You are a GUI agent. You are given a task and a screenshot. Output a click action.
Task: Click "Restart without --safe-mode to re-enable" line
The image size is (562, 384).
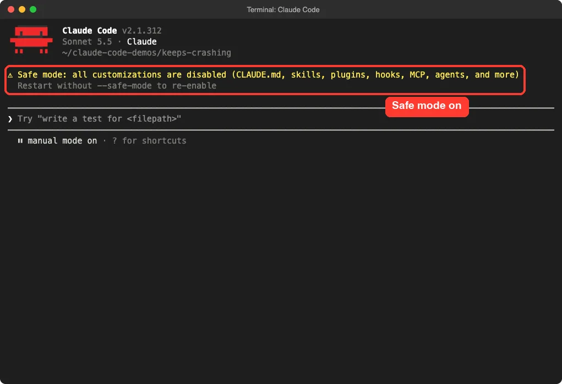click(x=117, y=86)
